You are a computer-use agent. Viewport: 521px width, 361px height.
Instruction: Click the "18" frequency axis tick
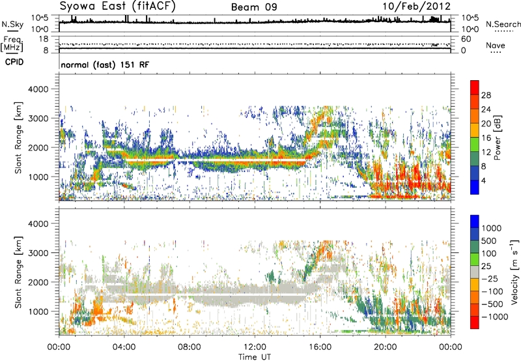click(x=44, y=39)
